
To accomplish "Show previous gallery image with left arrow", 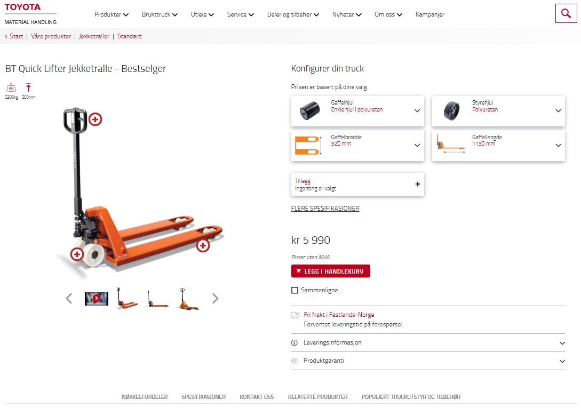I will coord(69,298).
